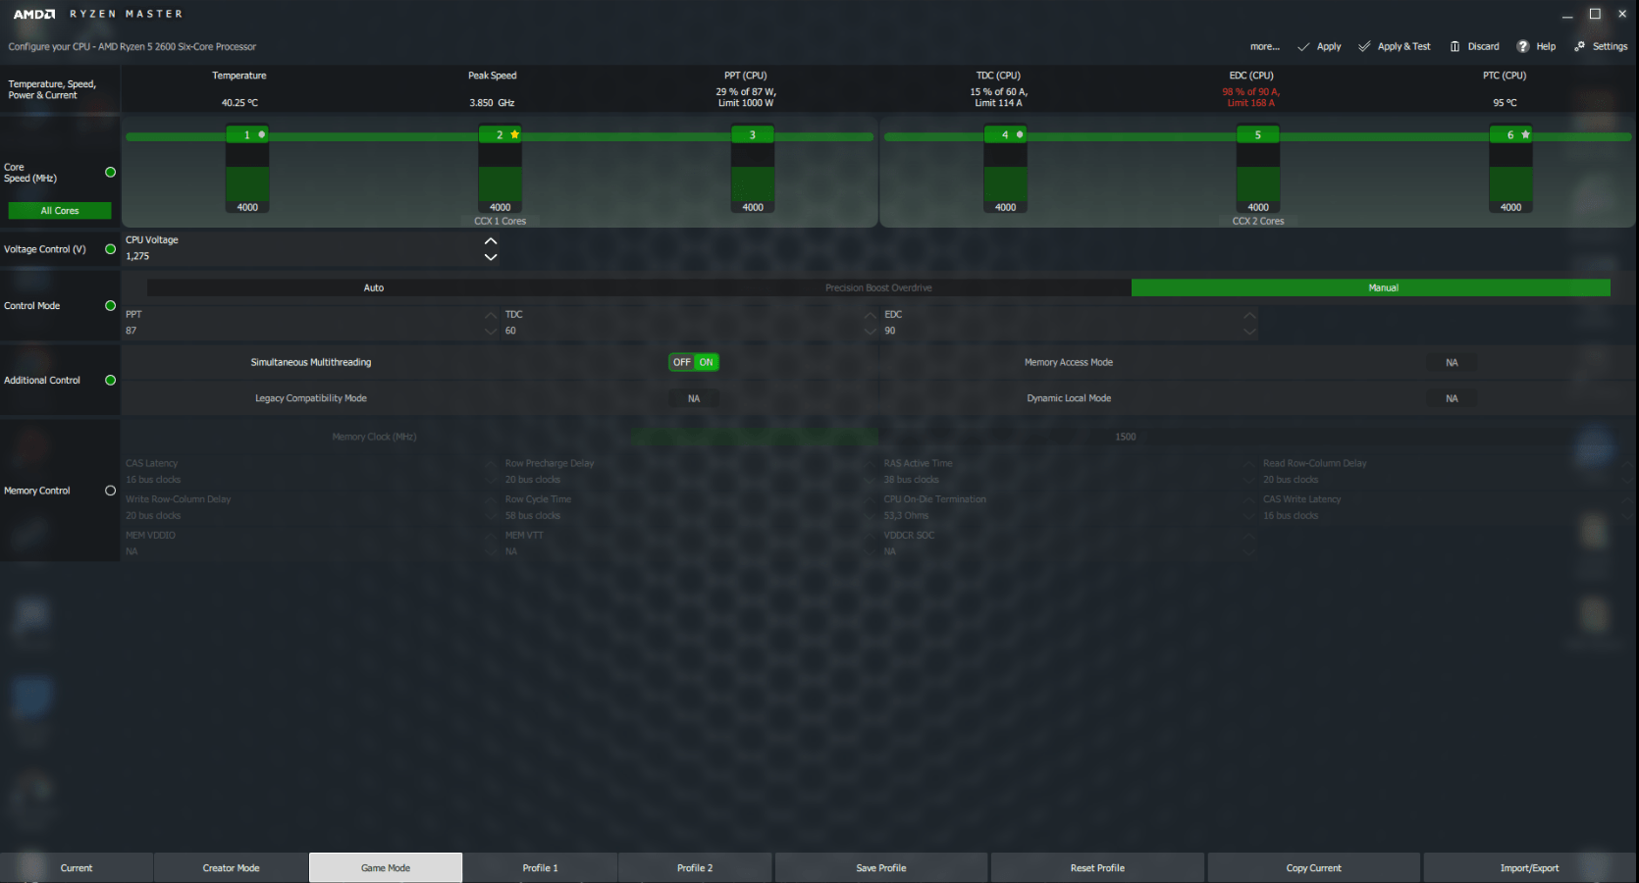Toggle Simultaneous Multithreading OFF/ON switch
1639x883 pixels.
point(694,362)
